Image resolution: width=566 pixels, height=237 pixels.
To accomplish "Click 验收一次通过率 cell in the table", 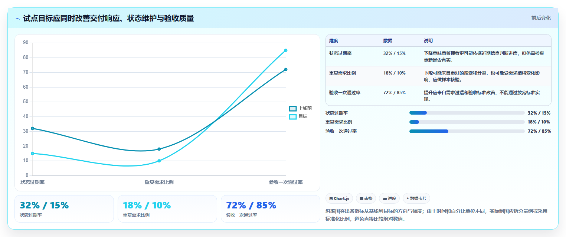I will [x=345, y=93].
